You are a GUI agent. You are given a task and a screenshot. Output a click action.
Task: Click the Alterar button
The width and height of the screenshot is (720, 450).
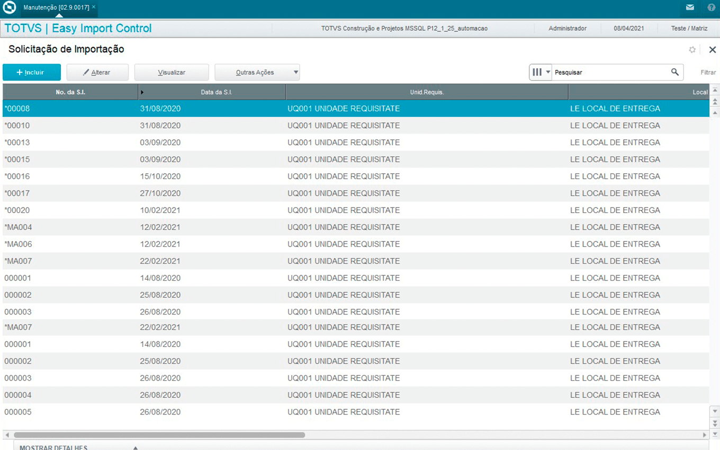[97, 73]
